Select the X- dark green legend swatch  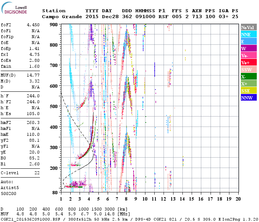pyautogui.click(x=249, y=77)
